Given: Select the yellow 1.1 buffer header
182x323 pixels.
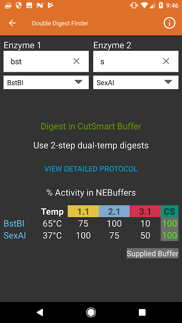Looking at the screenshot, I should click(83, 211).
